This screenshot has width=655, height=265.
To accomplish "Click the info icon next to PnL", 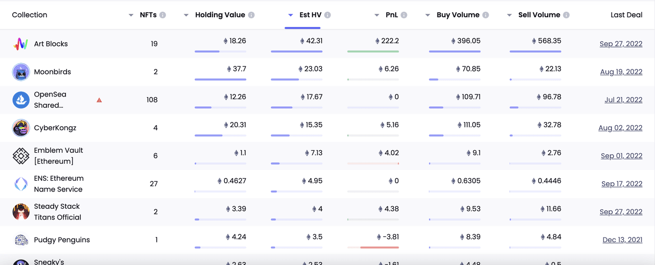I will point(404,15).
